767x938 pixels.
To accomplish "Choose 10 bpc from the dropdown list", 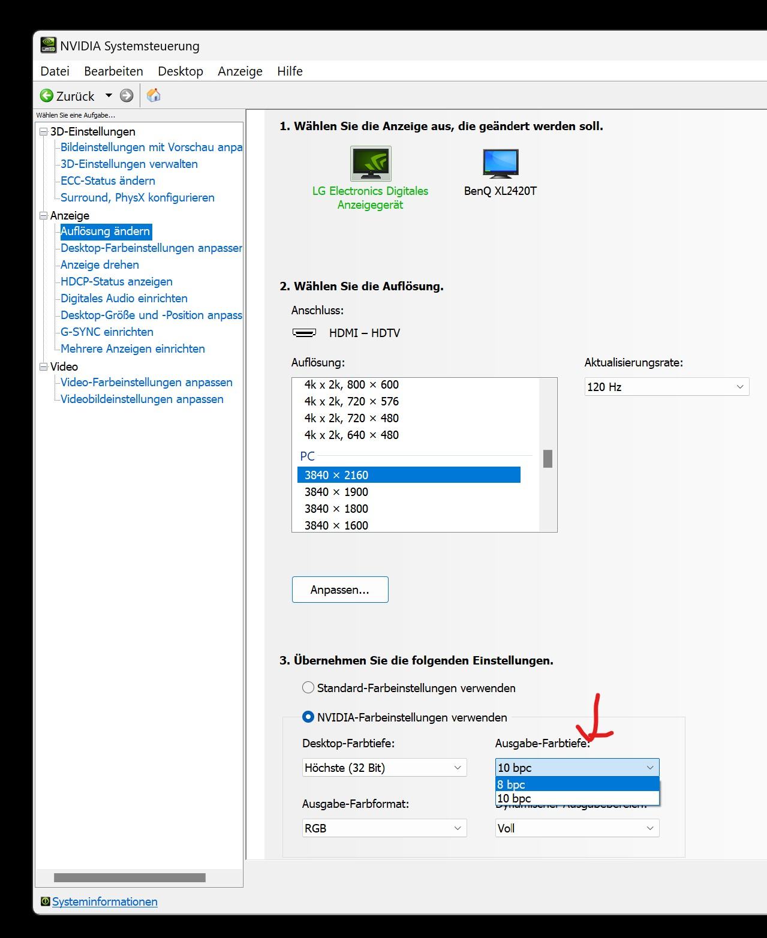I will [x=577, y=798].
